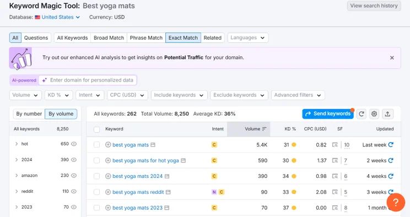The image size is (410, 217).
Task: Open the CPC (USD) filter dropdown
Action: (x=127, y=95)
